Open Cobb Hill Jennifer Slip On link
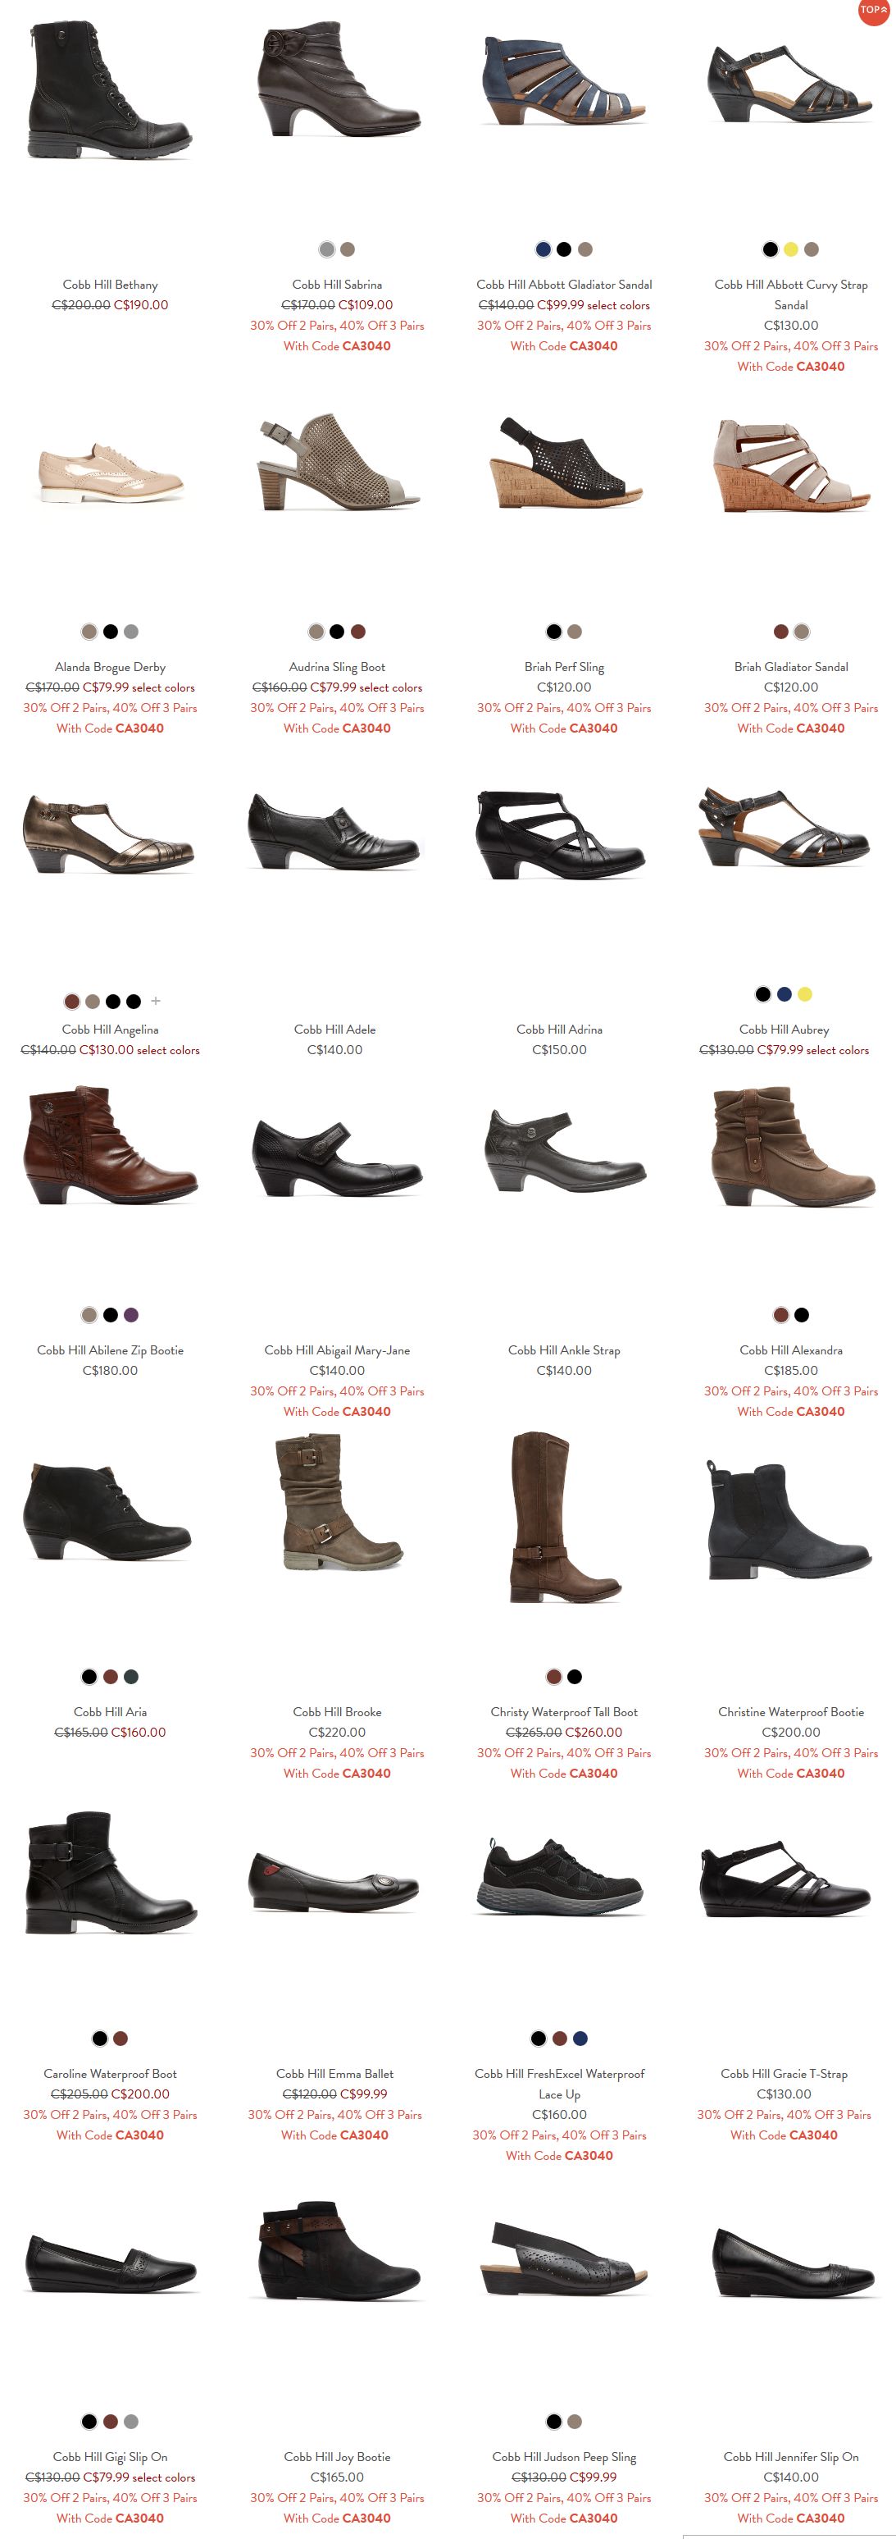This screenshot has width=896, height=2539. (x=790, y=2456)
